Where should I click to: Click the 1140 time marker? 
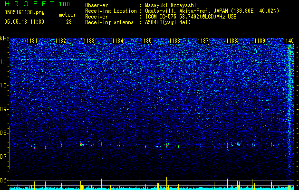tap(289, 41)
